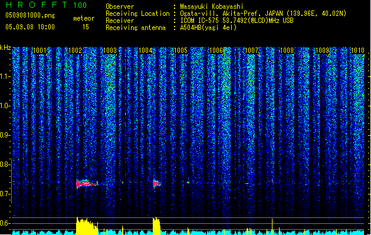Click the 0.8 kHz axis label

(x=5, y=164)
